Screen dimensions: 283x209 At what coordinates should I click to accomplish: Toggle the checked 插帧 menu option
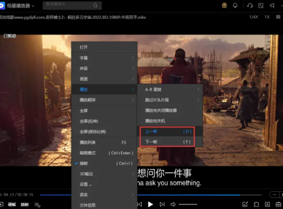104,163
